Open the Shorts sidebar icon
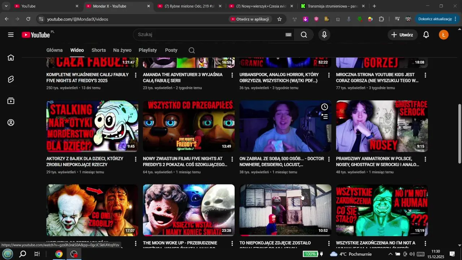Screen dimensions: 462x260 pyautogui.click(x=11, y=79)
